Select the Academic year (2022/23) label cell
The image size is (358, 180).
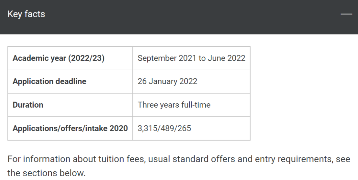tap(70, 58)
